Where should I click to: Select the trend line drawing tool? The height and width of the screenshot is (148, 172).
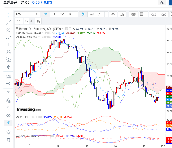8,22
